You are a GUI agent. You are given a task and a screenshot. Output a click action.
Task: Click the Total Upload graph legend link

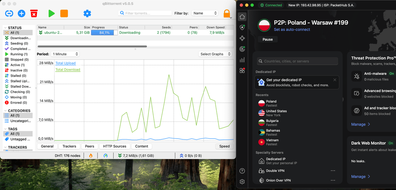click(x=65, y=63)
